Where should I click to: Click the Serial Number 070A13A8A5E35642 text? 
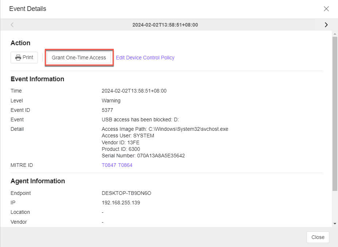click(143, 156)
